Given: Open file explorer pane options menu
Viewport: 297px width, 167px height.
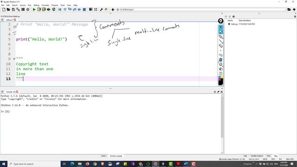Looking at the screenshot, I should pos(295,17).
